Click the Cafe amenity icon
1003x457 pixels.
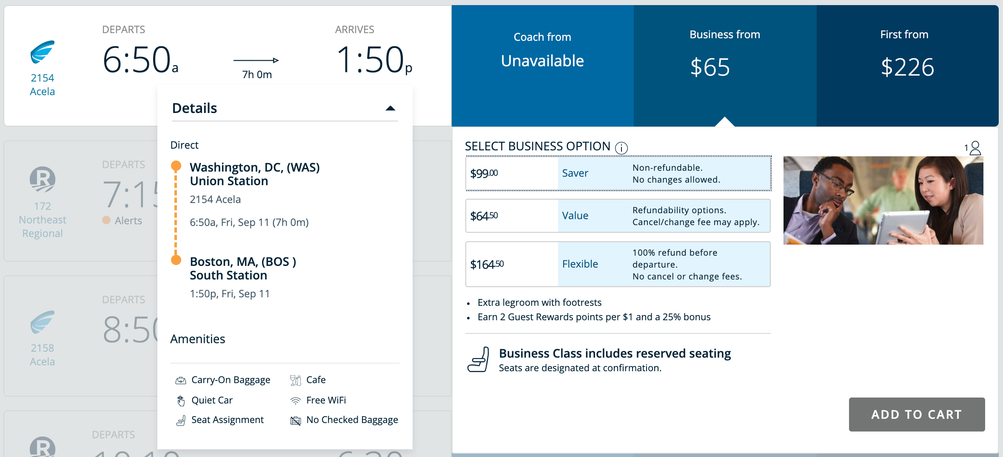pyautogui.click(x=295, y=380)
